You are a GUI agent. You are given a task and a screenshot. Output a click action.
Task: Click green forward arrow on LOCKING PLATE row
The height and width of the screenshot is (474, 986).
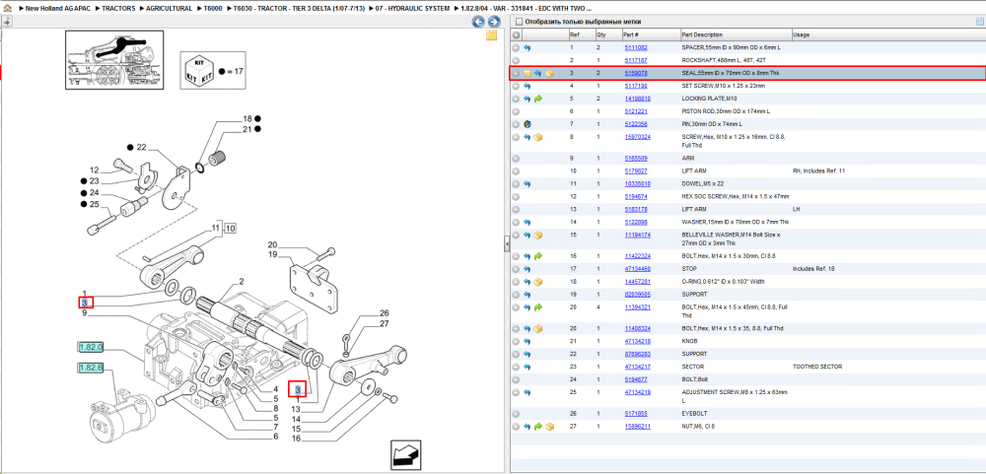click(538, 99)
